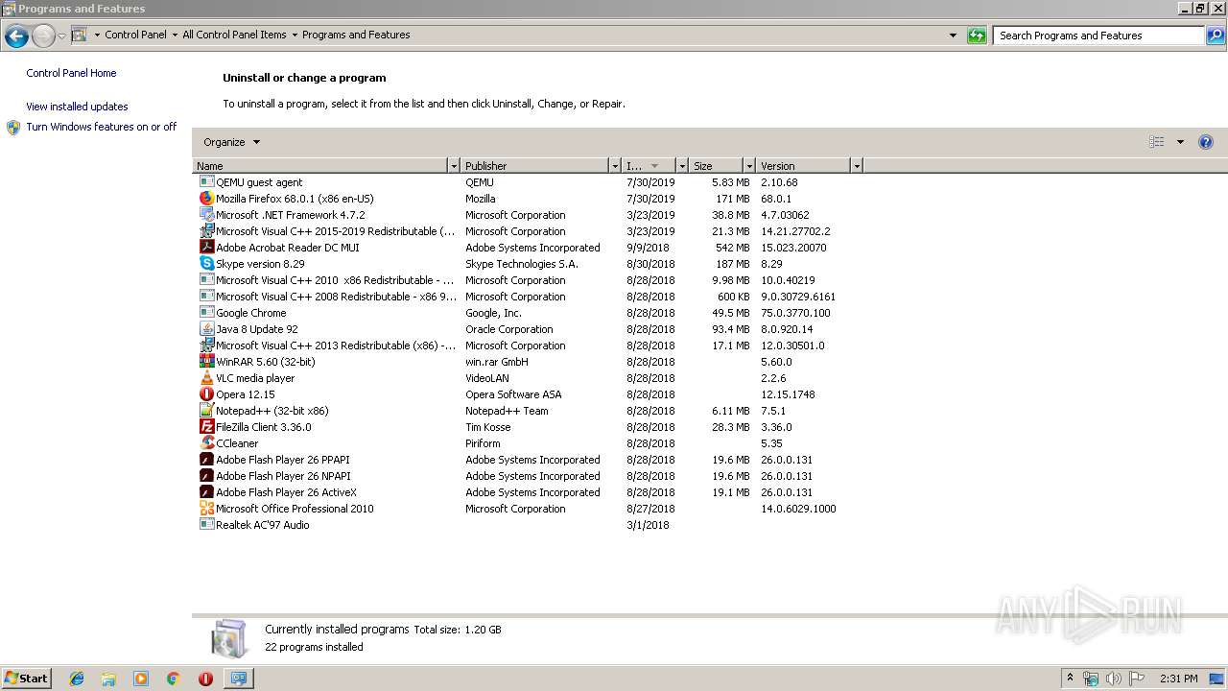Go back with the Back arrow
Viewport: 1228px width, 691px height.
pyautogui.click(x=16, y=36)
